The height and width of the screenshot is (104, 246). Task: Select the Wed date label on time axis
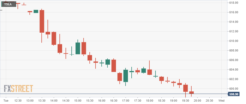click(x=221, y=100)
